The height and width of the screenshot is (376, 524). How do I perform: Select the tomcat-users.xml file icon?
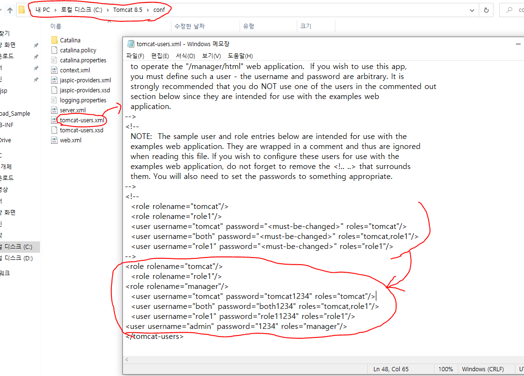coord(54,120)
